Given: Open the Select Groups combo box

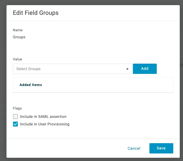Looking at the screenshot, I should tap(72, 69).
